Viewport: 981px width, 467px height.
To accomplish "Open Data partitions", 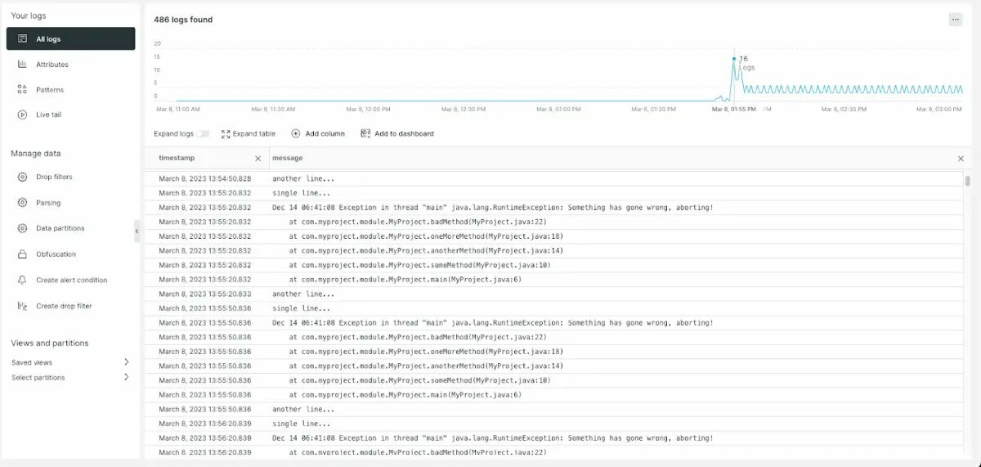I will [60, 228].
